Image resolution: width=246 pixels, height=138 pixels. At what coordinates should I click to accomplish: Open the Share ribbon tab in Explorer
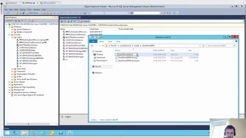110,41
